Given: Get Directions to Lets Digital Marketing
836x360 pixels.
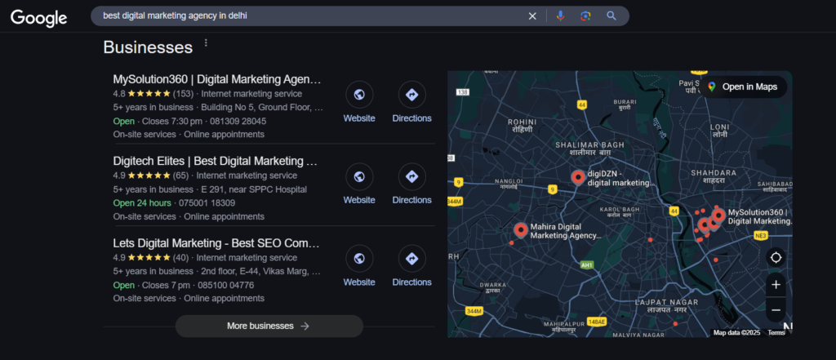Looking at the screenshot, I should pos(411,259).
